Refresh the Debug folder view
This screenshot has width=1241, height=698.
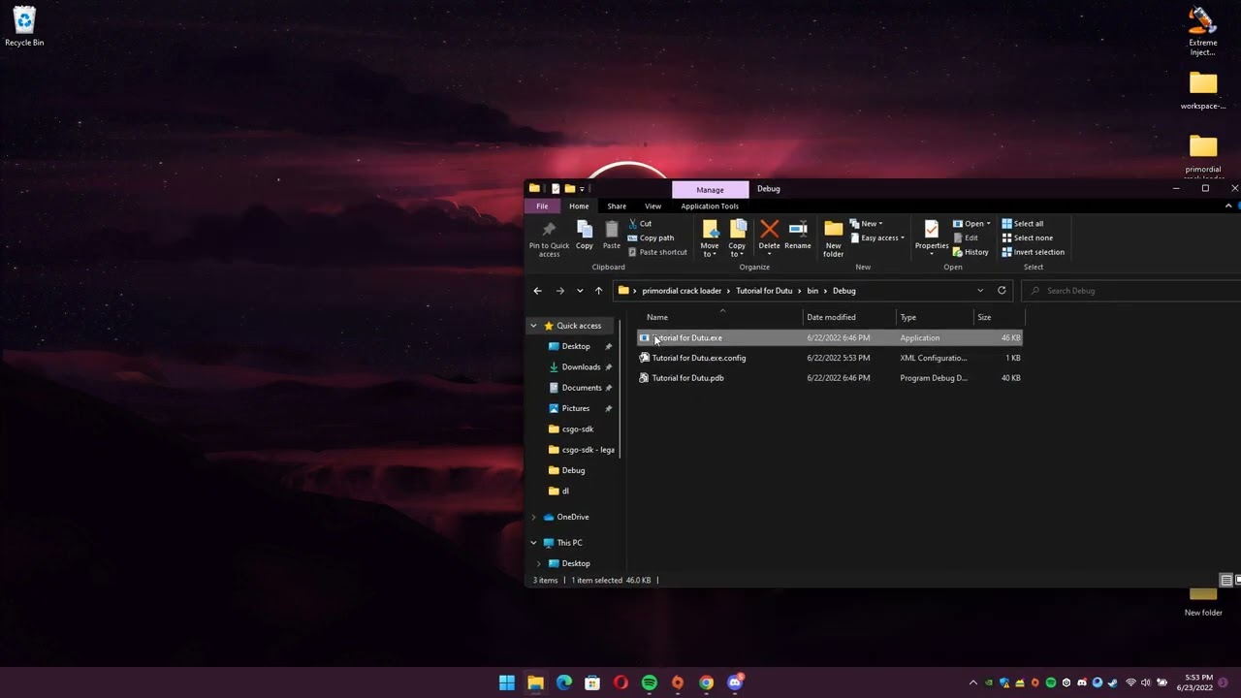tap(1002, 291)
